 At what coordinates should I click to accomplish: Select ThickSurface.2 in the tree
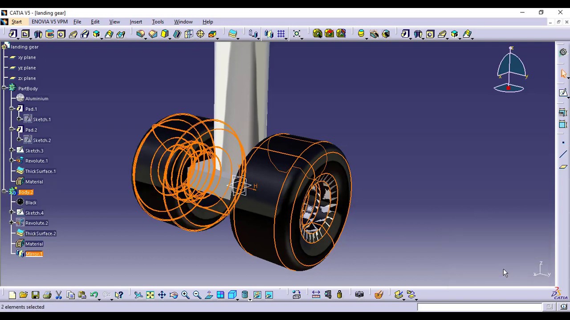41,233
